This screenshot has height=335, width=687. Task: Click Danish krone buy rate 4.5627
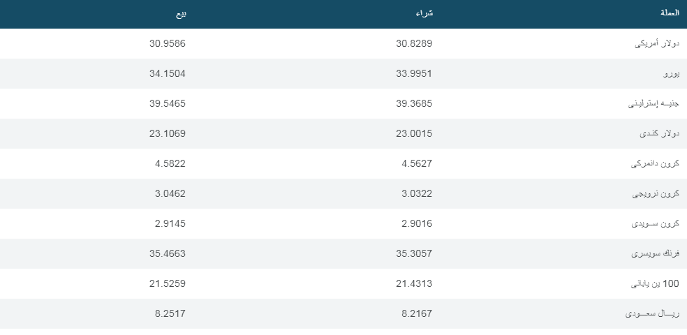click(418, 163)
